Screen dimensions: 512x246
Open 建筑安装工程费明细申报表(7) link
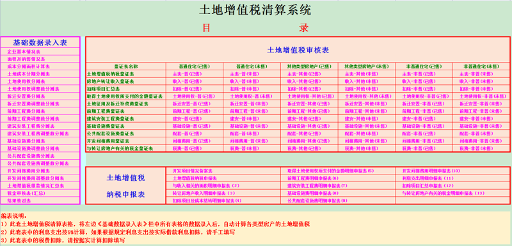317,186
